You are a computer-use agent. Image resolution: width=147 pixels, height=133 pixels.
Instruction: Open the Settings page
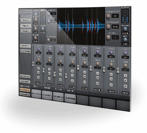coord(26,31)
